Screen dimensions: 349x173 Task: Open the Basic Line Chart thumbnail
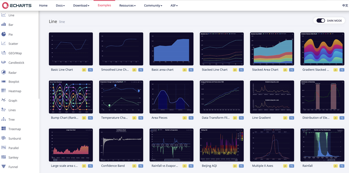point(71,49)
